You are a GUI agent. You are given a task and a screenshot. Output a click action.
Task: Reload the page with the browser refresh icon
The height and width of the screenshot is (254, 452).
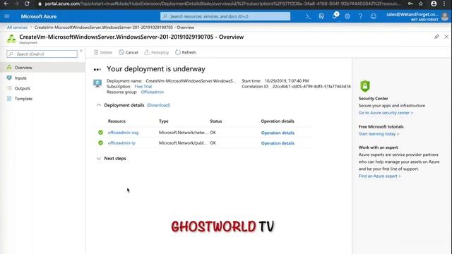tap(27, 4)
